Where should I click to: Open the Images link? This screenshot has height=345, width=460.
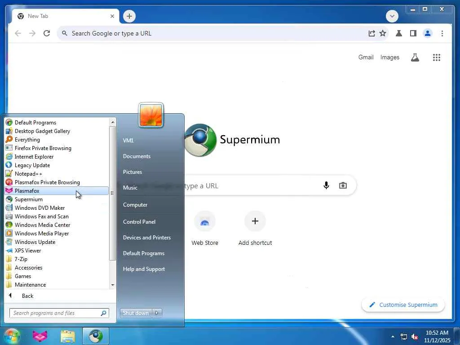click(x=389, y=57)
